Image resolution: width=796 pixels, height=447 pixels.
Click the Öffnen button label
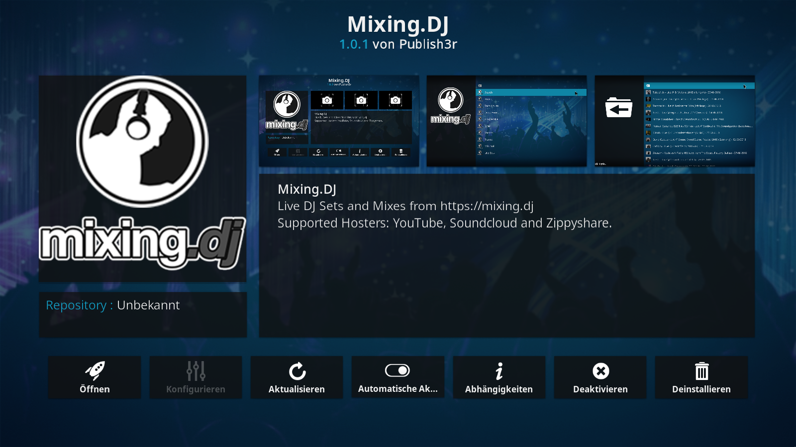coord(95,389)
